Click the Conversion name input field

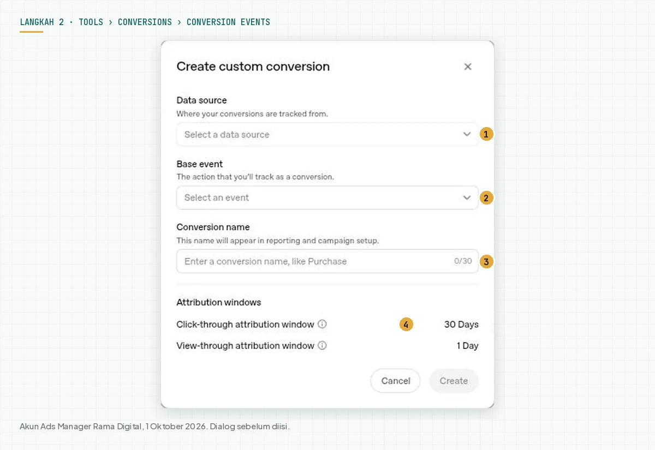pyautogui.click(x=327, y=261)
